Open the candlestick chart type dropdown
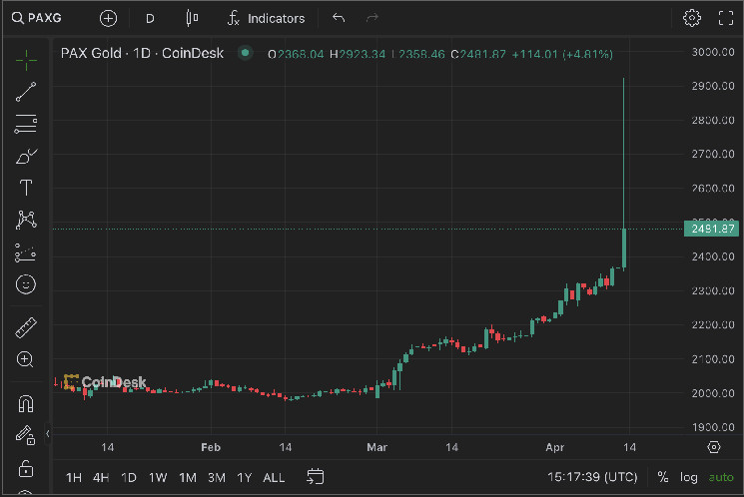 click(193, 18)
